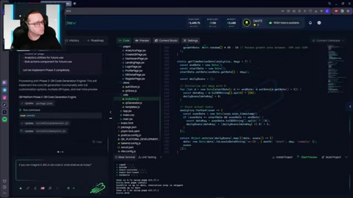Screen dimensions: 353x198
Task: Open the notification bell in the top bar
Action: click(x=310, y=23)
